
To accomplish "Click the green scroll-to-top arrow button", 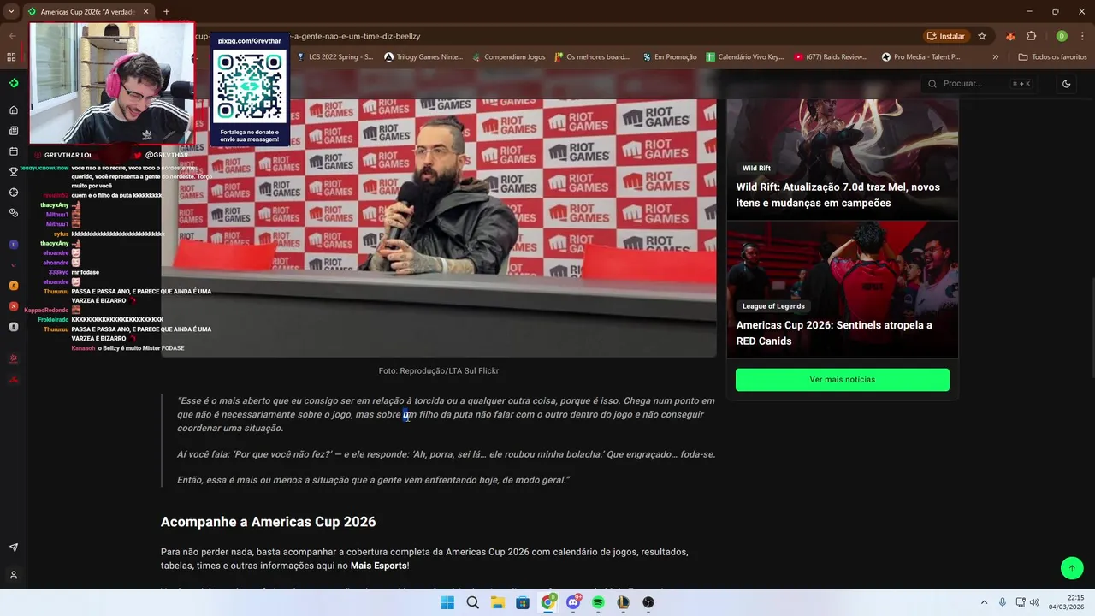I will pos(1072,568).
